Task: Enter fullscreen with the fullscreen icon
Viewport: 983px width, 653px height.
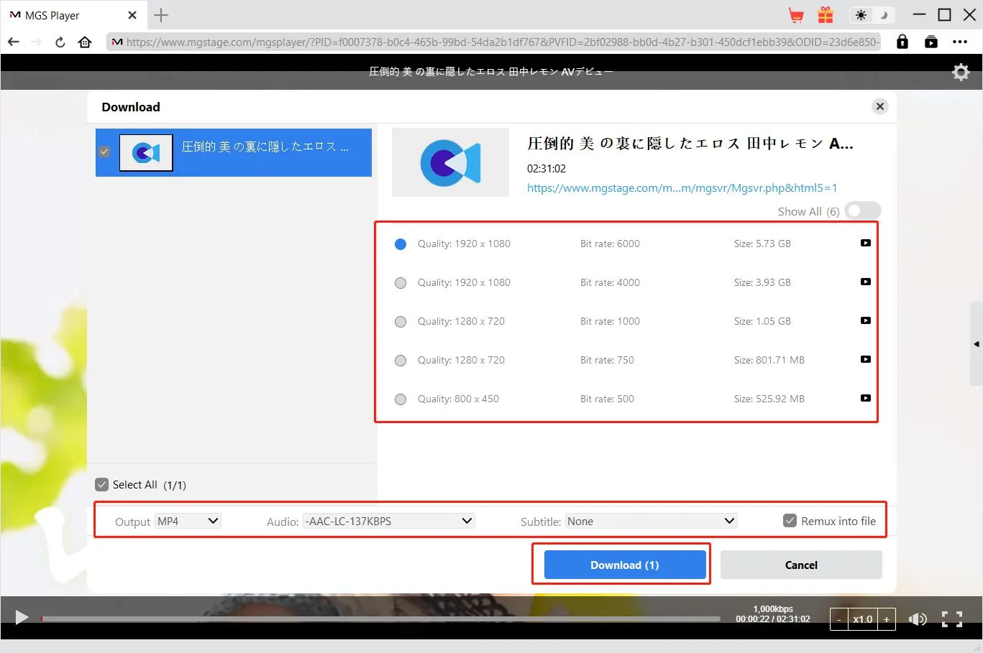Action: coord(951,619)
